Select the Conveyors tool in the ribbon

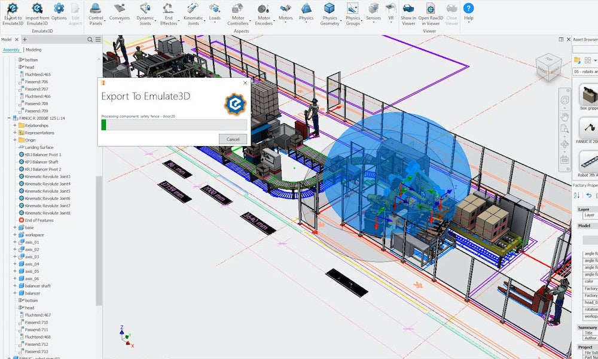[x=119, y=12]
